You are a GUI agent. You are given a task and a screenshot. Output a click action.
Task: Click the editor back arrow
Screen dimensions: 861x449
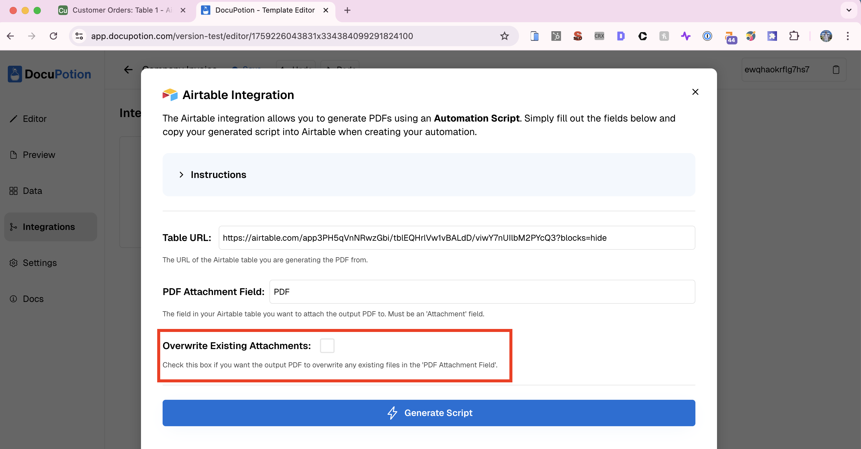[x=128, y=70]
